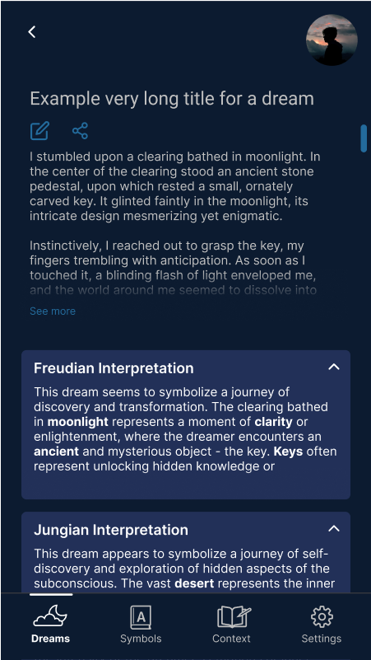The image size is (371, 660).
Task: Click the Settings tab label
Action: click(x=322, y=639)
